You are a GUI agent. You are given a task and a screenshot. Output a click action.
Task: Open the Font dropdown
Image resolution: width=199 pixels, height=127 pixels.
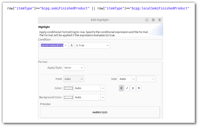[x=74, y=79]
